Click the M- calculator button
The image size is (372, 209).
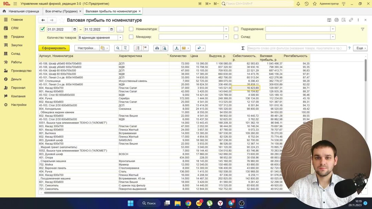click(216, 4)
